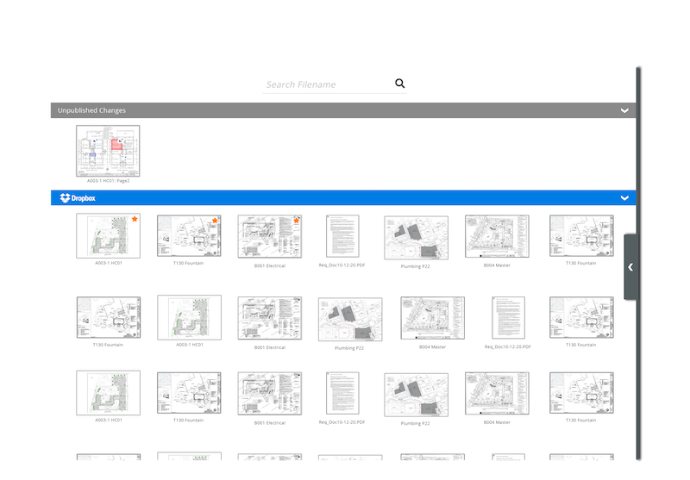Screen dimensions: 690x480
Task: Open the A003-1 HC01: Page2 unpublished thumbnail
Action: 108,151
